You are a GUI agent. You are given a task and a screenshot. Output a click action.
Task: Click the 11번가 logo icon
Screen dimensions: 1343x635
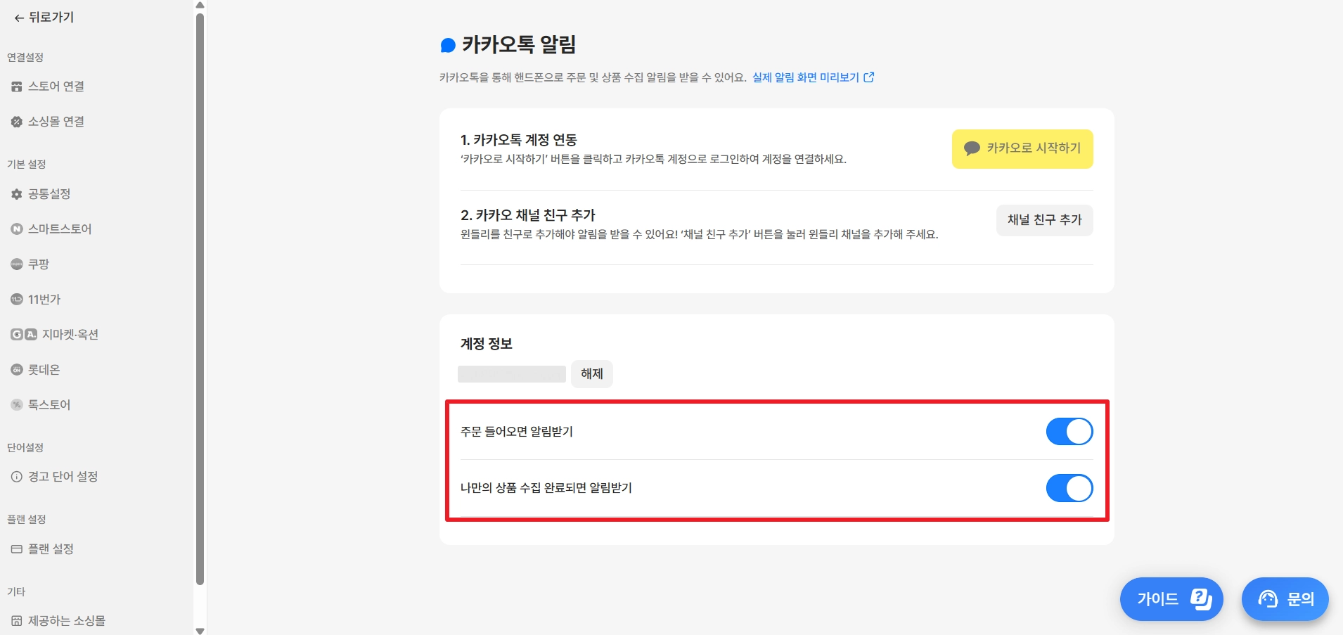[17, 300]
